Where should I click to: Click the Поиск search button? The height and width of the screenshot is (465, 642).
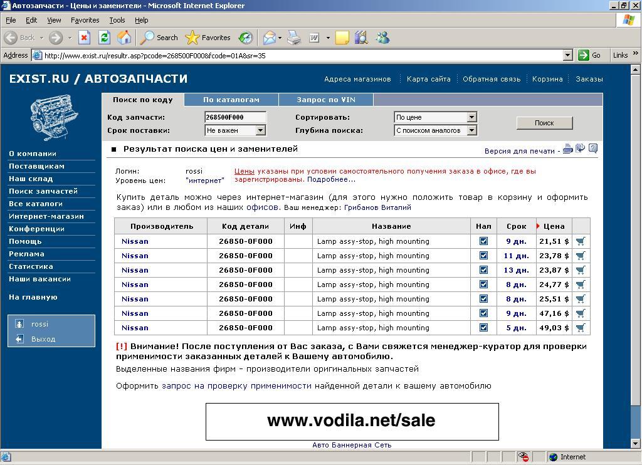click(544, 123)
